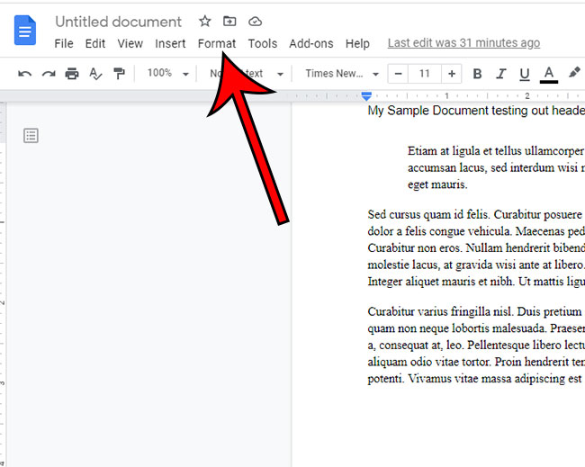Click the redo arrow icon
Image resolution: width=585 pixels, height=467 pixels.
tap(48, 74)
